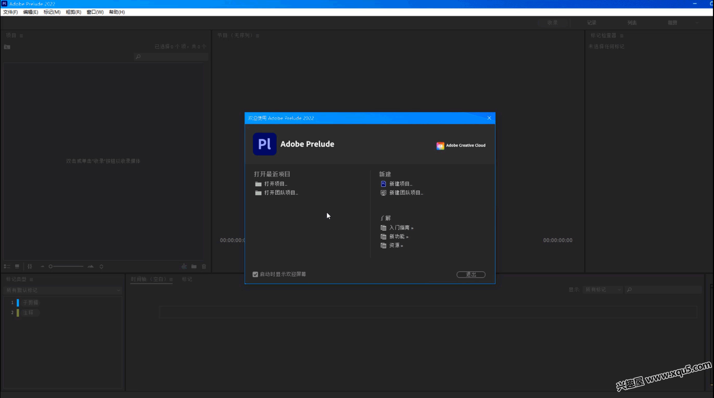Open the 粗剪(R) menu
Image resolution: width=714 pixels, height=398 pixels.
click(x=73, y=12)
